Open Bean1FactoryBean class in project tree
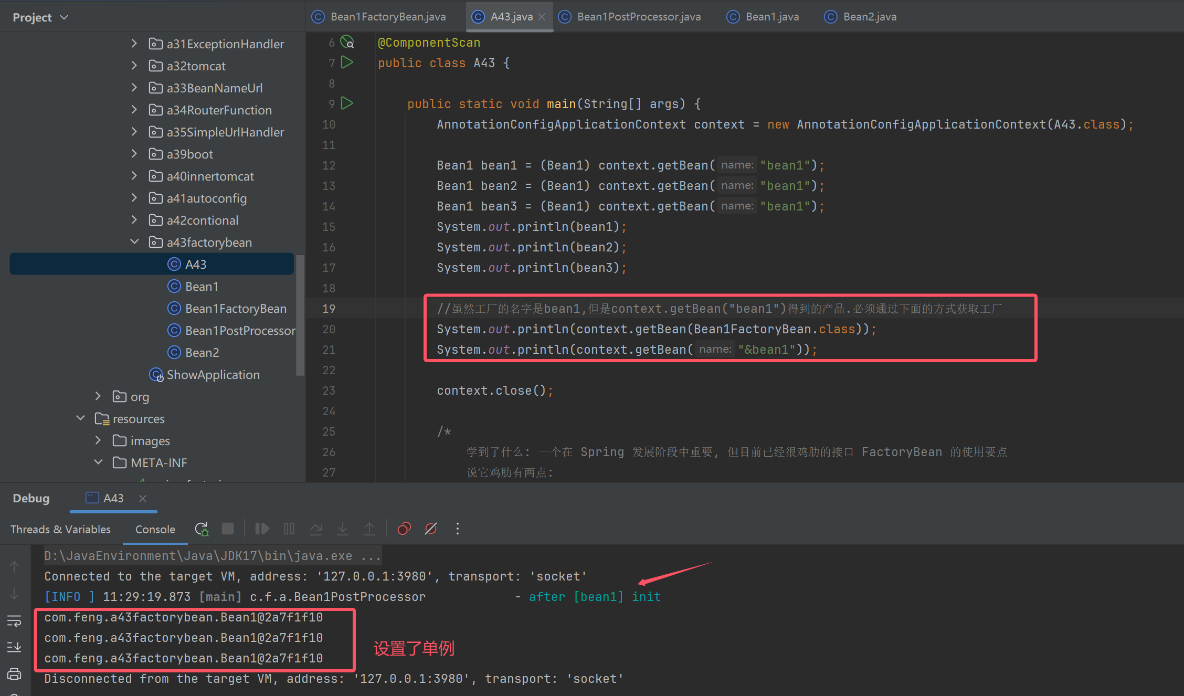The image size is (1184, 696). (236, 308)
